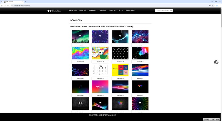Open the TteSPORTS menu item

pyautogui.click(x=113, y=11)
